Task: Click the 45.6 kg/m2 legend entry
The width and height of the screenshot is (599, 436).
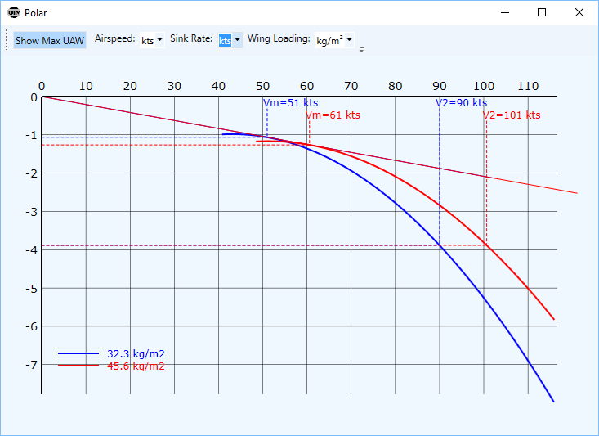Action: point(136,366)
